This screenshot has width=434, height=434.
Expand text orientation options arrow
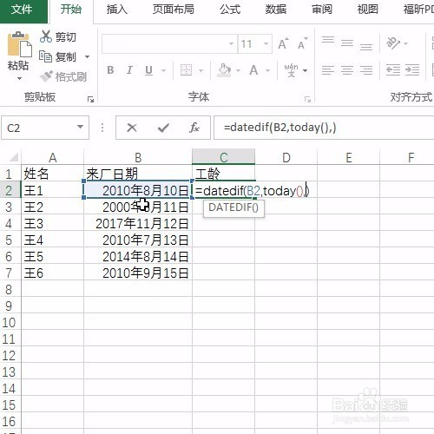pyautogui.click(x=405, y=44)
